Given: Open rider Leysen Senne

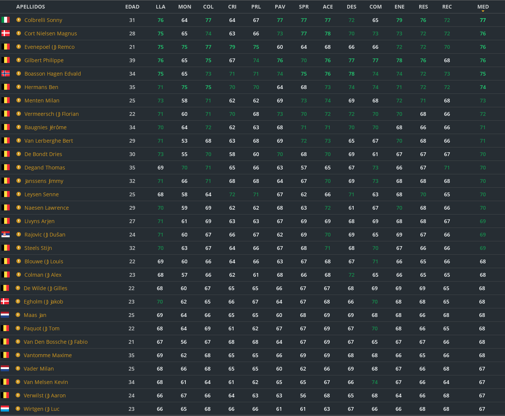Looking at the screenshot, I should 41,194.
